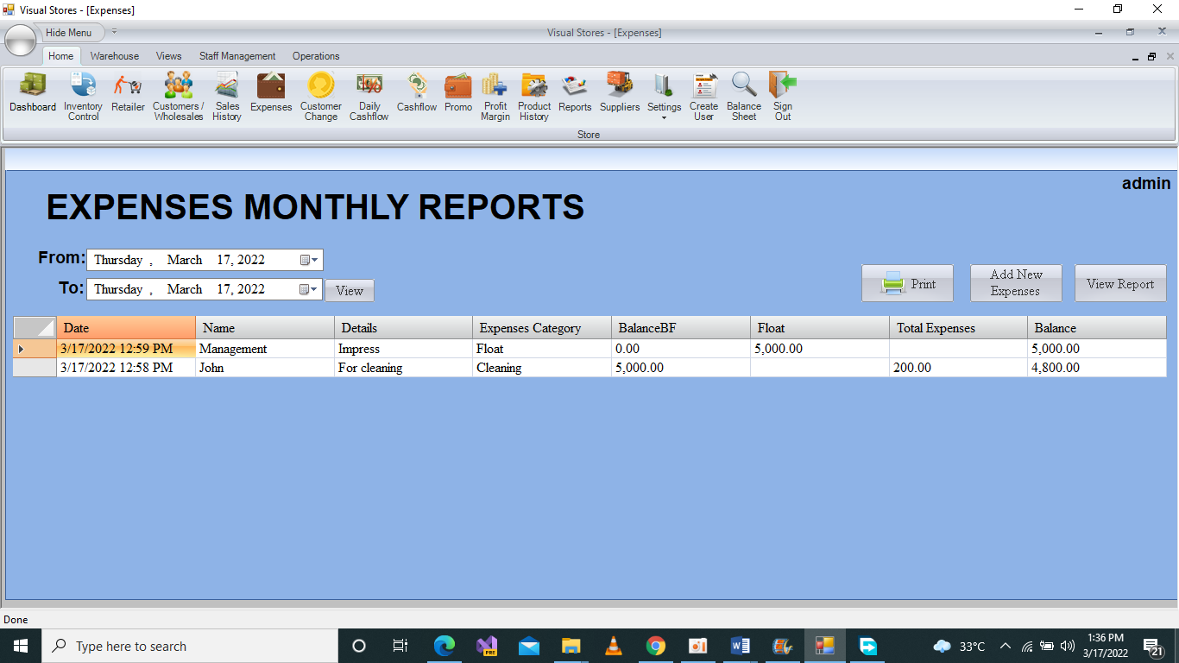
Task: Open Product History
Action: click(534, 97)
